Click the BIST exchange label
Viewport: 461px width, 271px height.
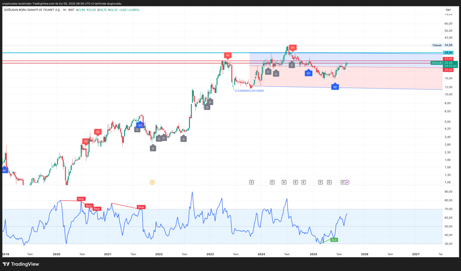click(71, 10)
